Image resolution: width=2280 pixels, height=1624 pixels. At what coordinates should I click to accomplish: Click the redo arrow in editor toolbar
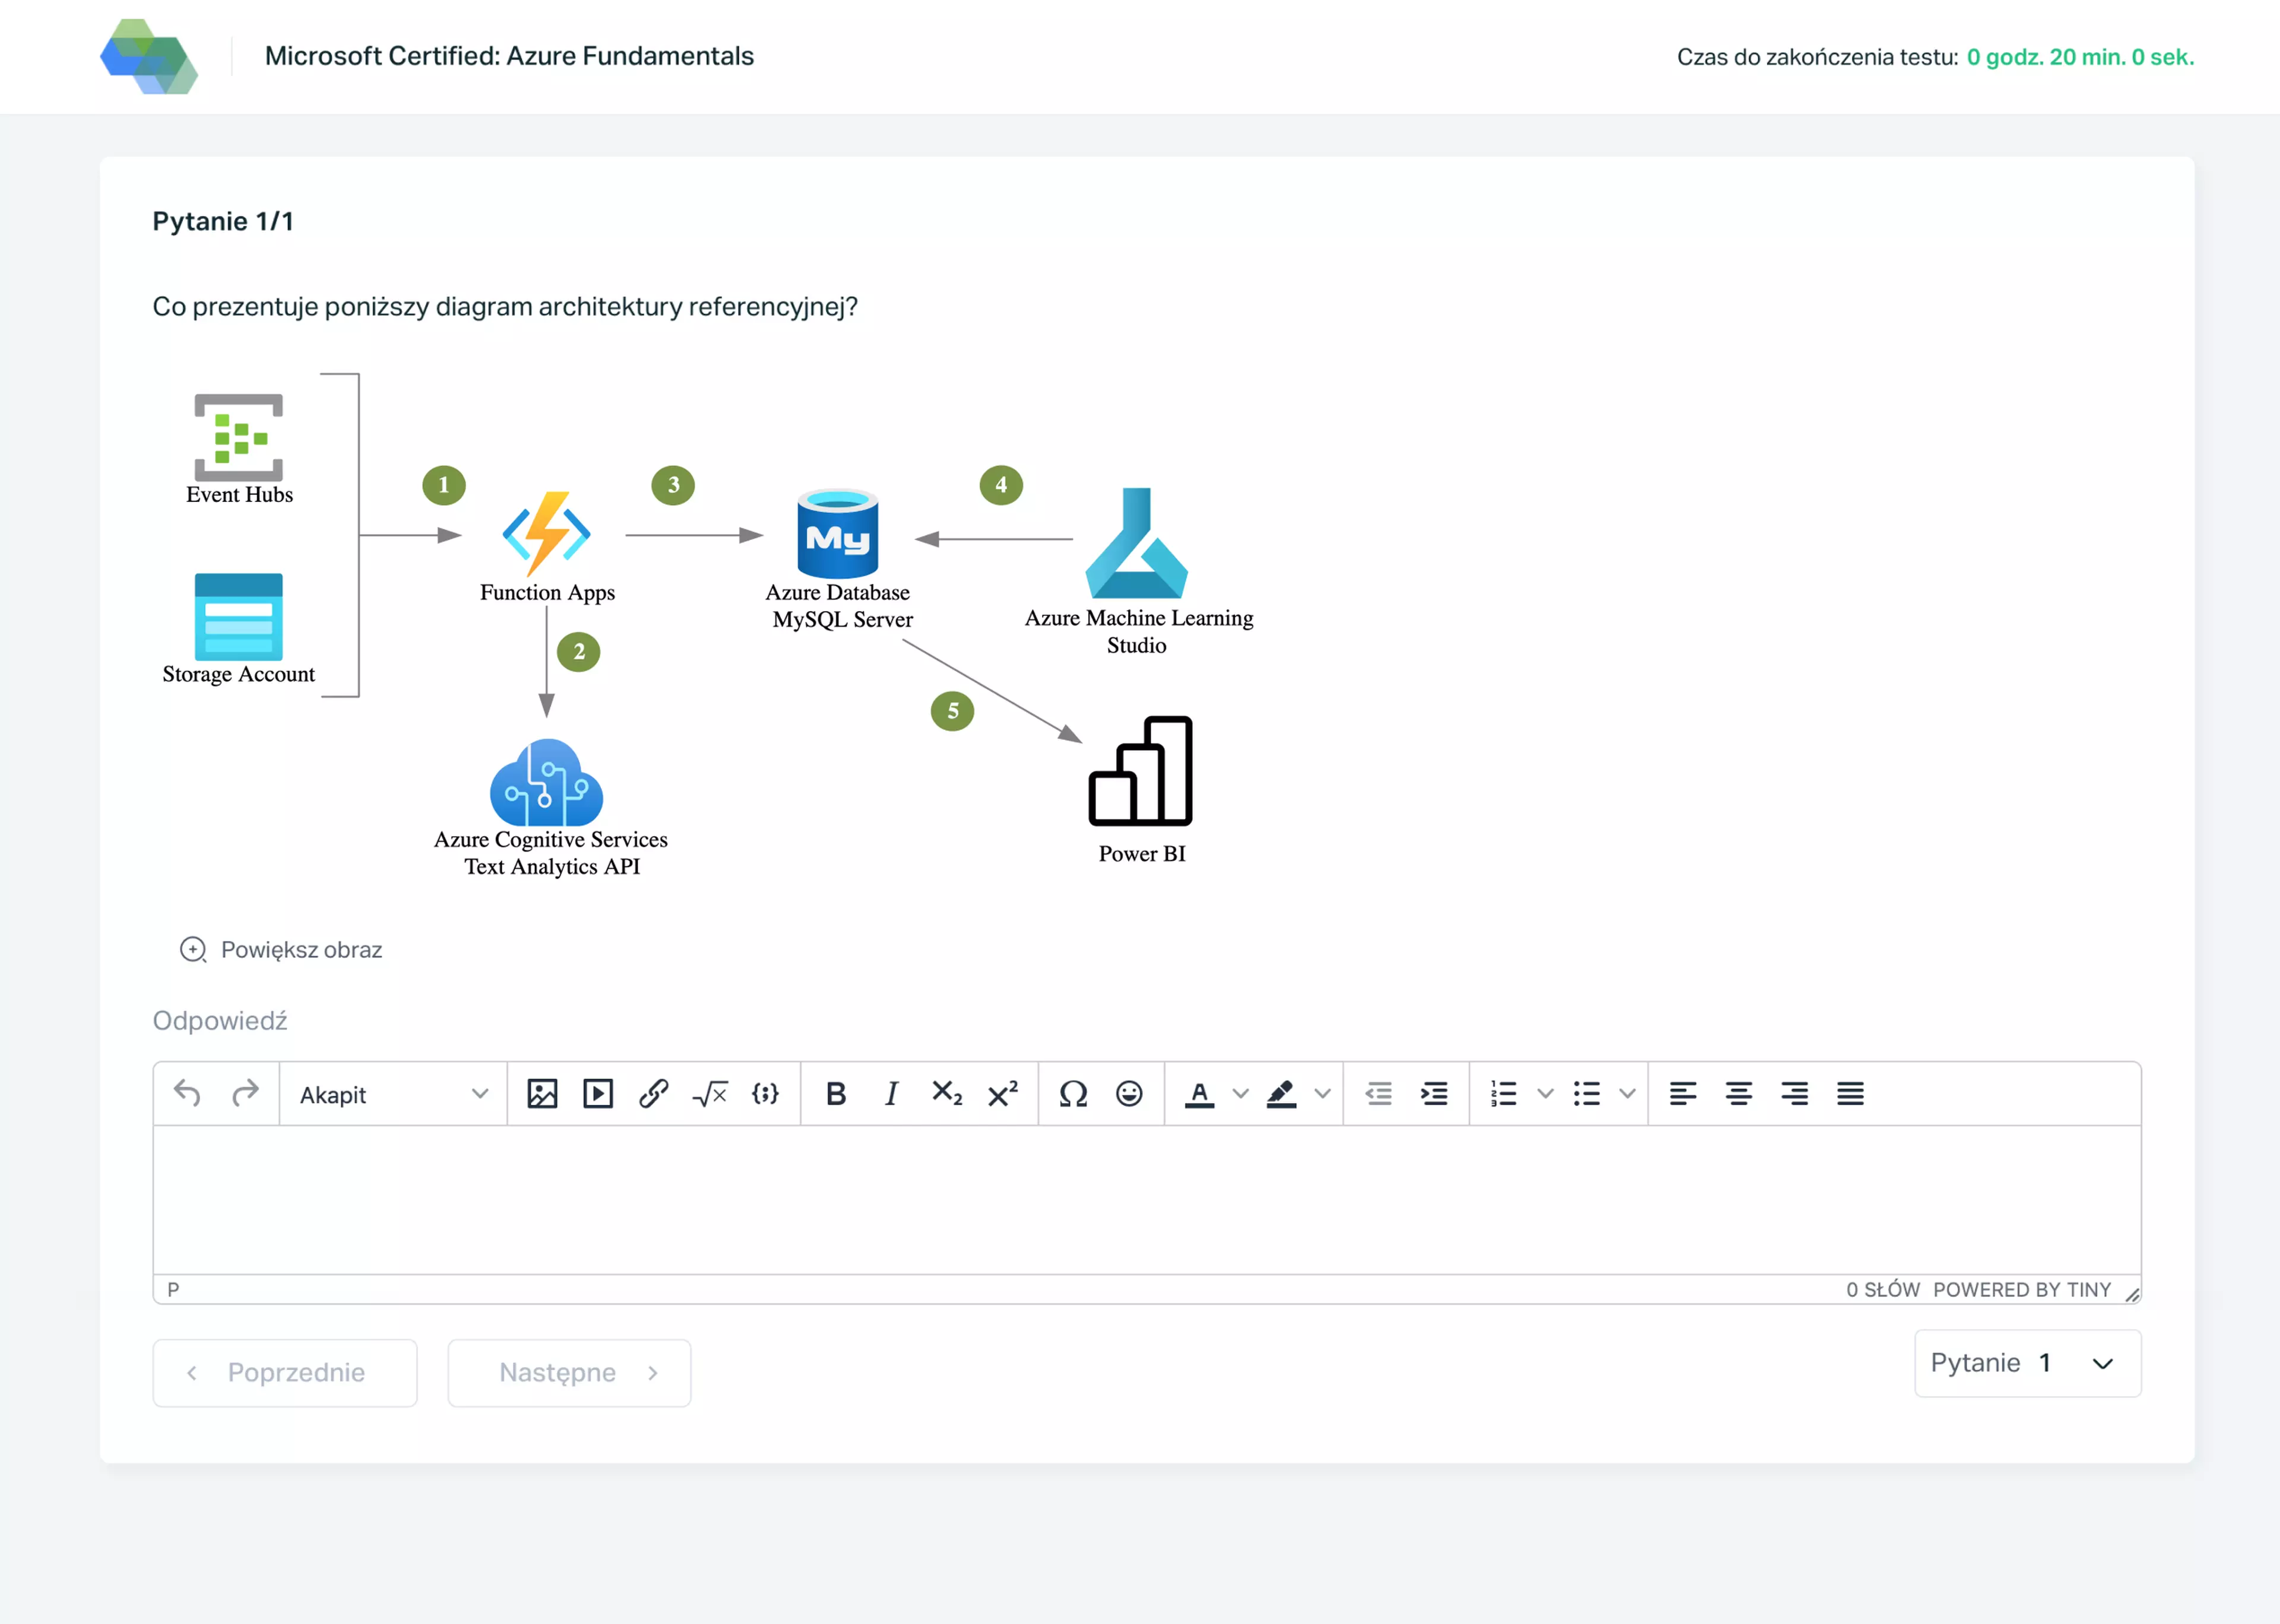pos(245,1094)
